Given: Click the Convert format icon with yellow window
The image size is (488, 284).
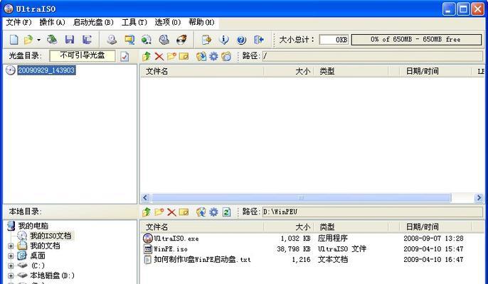Looking at the screenshot, I should [x=129, y=40].
